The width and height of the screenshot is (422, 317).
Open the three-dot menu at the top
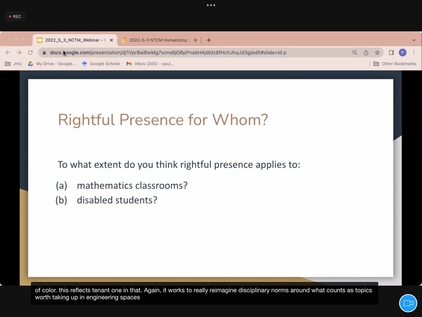pos(211,5)
